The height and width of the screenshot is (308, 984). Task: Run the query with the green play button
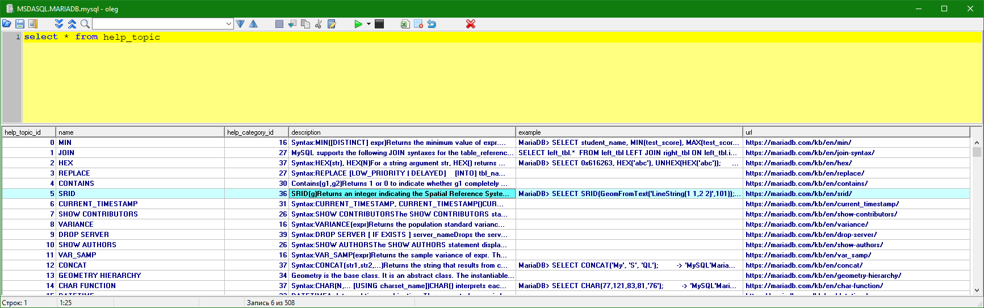coord(358,24)
